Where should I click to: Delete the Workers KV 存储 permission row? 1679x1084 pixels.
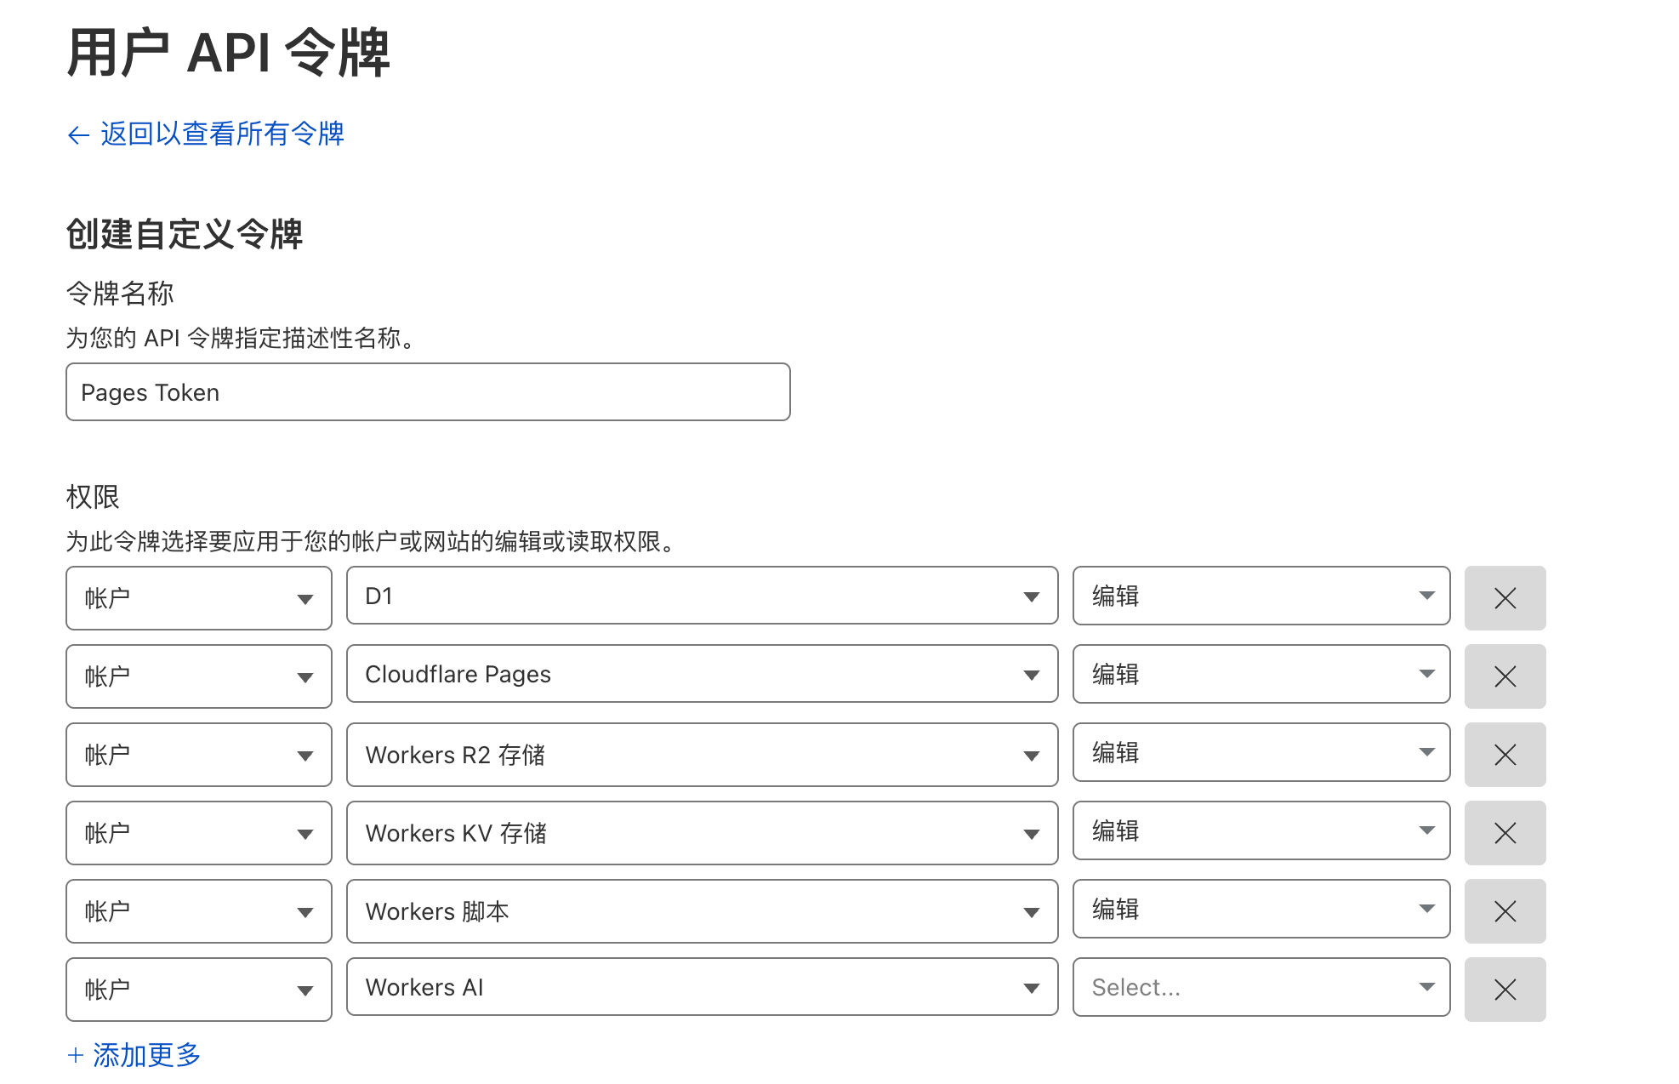coord(1504,833)
